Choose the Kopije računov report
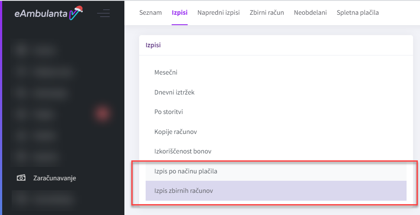Screen dimensions: 420x215 (x=276, y=131)
